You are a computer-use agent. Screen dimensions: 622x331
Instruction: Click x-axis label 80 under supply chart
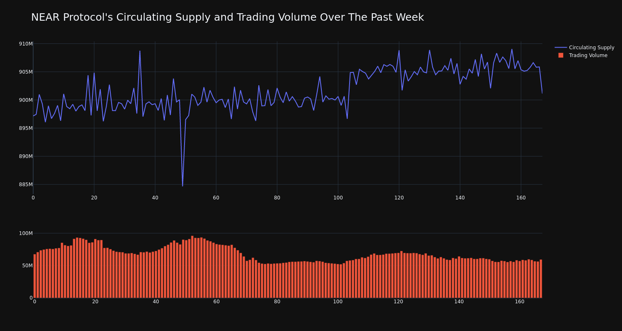[x=277, y=198]
